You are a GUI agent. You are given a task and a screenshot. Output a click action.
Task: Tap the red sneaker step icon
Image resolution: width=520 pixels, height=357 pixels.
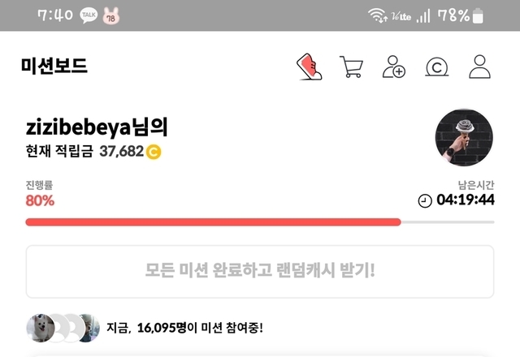(x=309, y=67)
